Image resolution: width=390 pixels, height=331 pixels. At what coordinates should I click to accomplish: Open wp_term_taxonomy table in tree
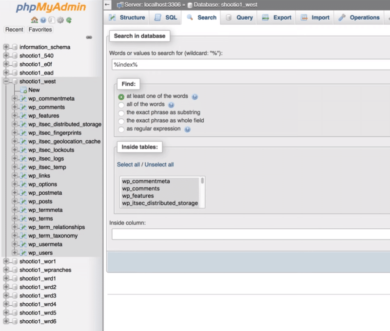[53, 236]
